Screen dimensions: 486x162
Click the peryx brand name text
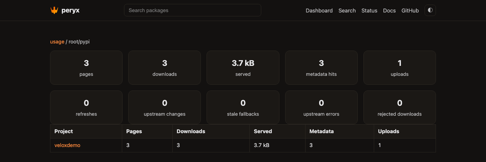(x=70, y=10)
